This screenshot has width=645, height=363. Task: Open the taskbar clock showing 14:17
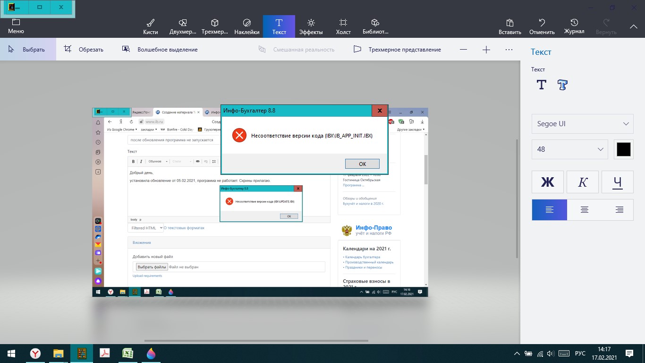pos(604,354)
